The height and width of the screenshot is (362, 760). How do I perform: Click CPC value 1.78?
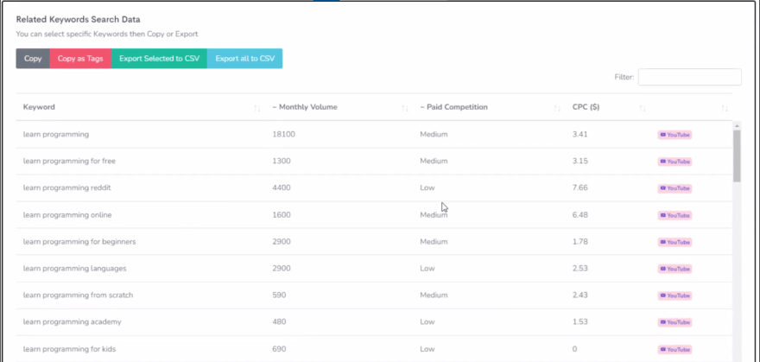coord(579,241)
